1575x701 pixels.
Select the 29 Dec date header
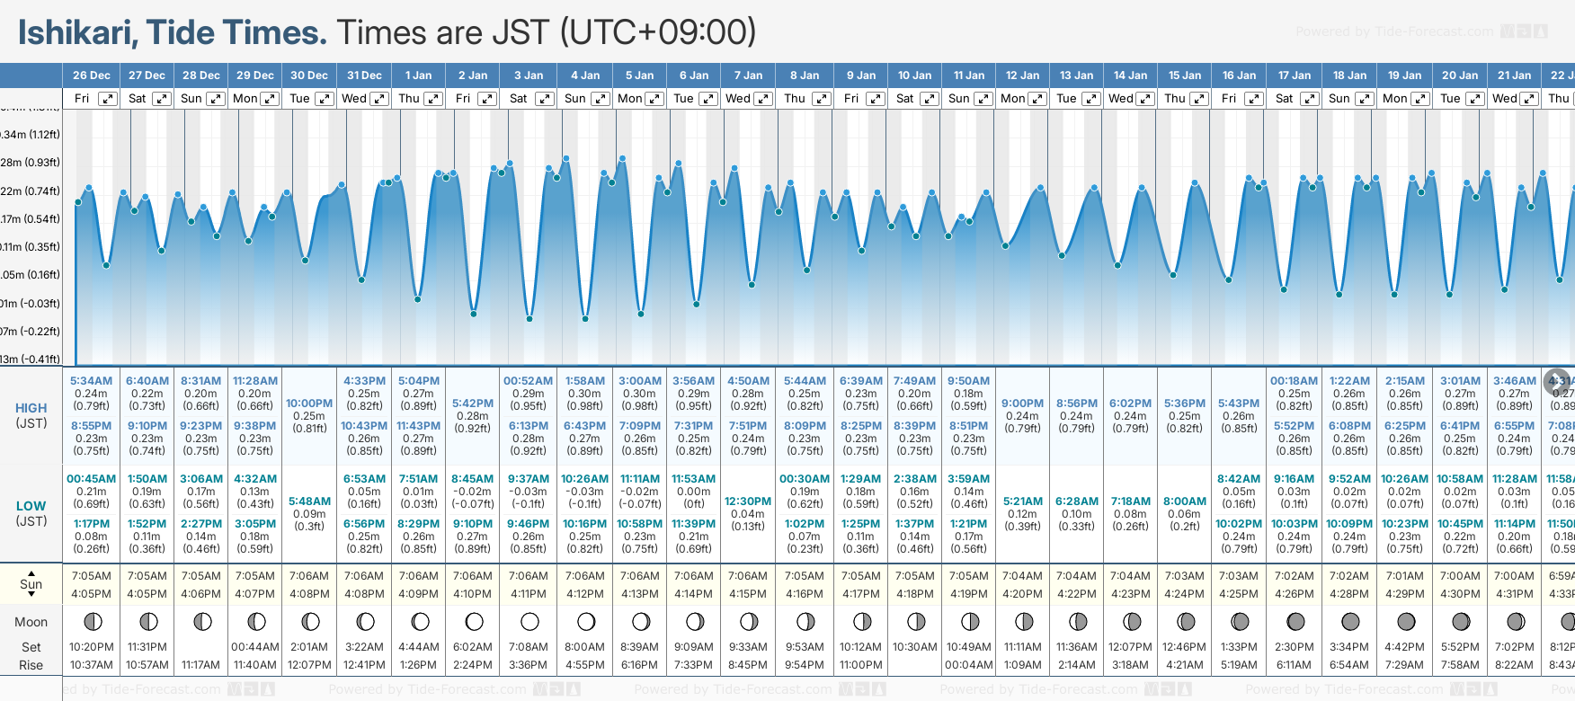[x=255, y=75]
